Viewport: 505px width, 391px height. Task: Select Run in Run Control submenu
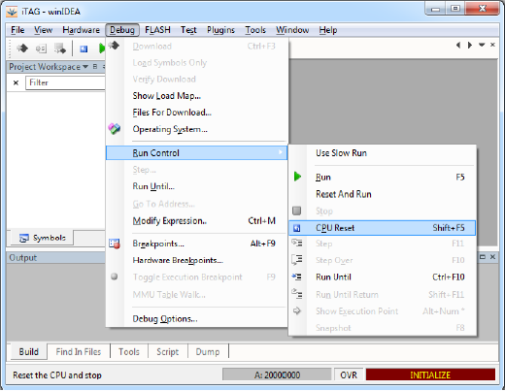(x=383, y=177)
